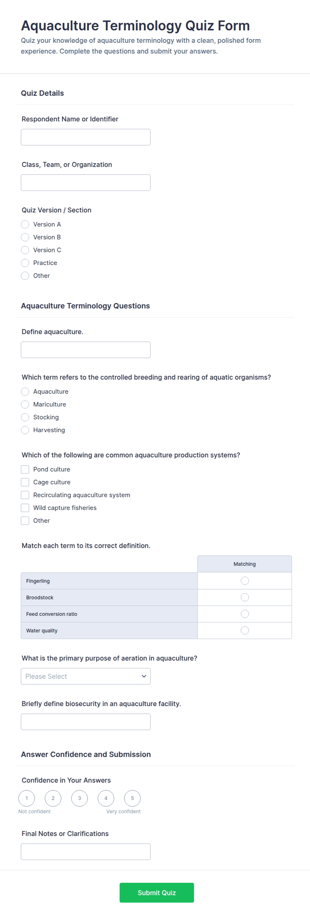Open the aeration purpose Please Select dropdown
The width and height of the screenshot is (310, 919).
tap(86, 676)
